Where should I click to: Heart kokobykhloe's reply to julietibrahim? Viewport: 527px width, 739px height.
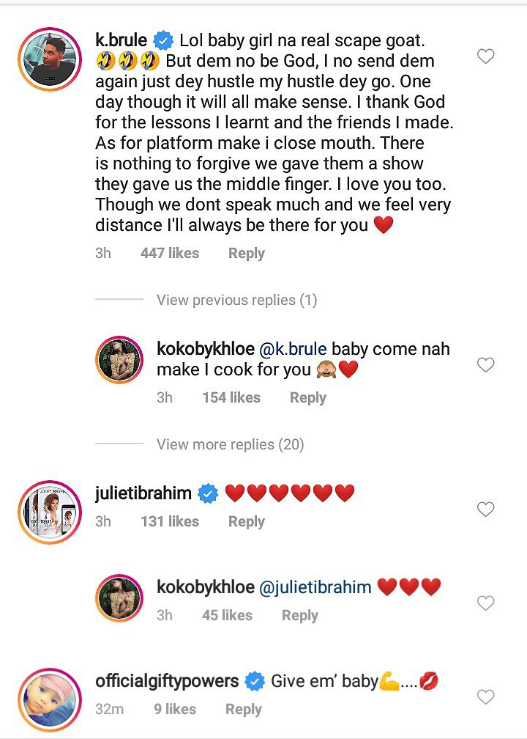[x=485, y=603]
